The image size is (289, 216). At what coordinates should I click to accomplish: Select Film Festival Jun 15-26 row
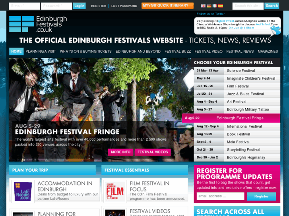(x=237, y=86)
